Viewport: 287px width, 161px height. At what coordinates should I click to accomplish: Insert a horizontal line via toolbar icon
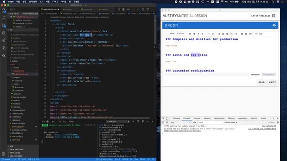[x=209, y=34]
